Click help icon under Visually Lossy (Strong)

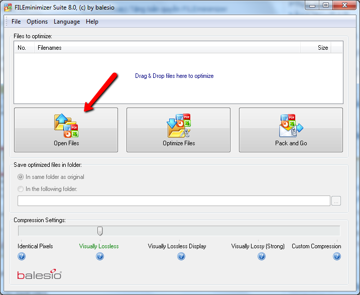pyautogui.click(x=262, y=256)
